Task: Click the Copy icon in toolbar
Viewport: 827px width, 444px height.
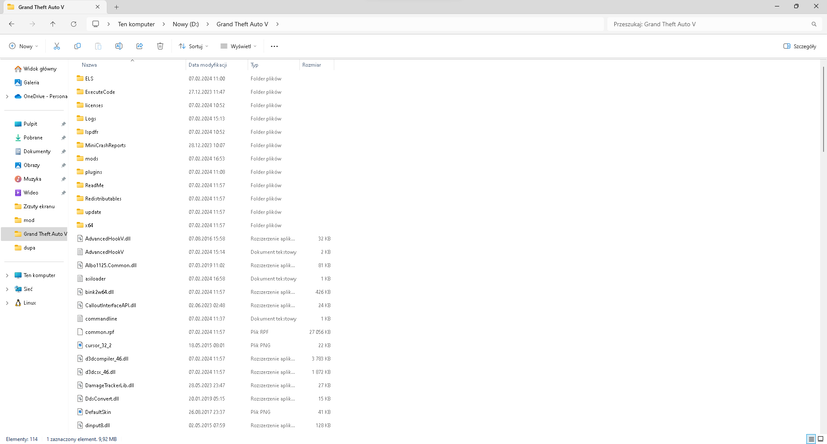Action: (x=78, y=46)
